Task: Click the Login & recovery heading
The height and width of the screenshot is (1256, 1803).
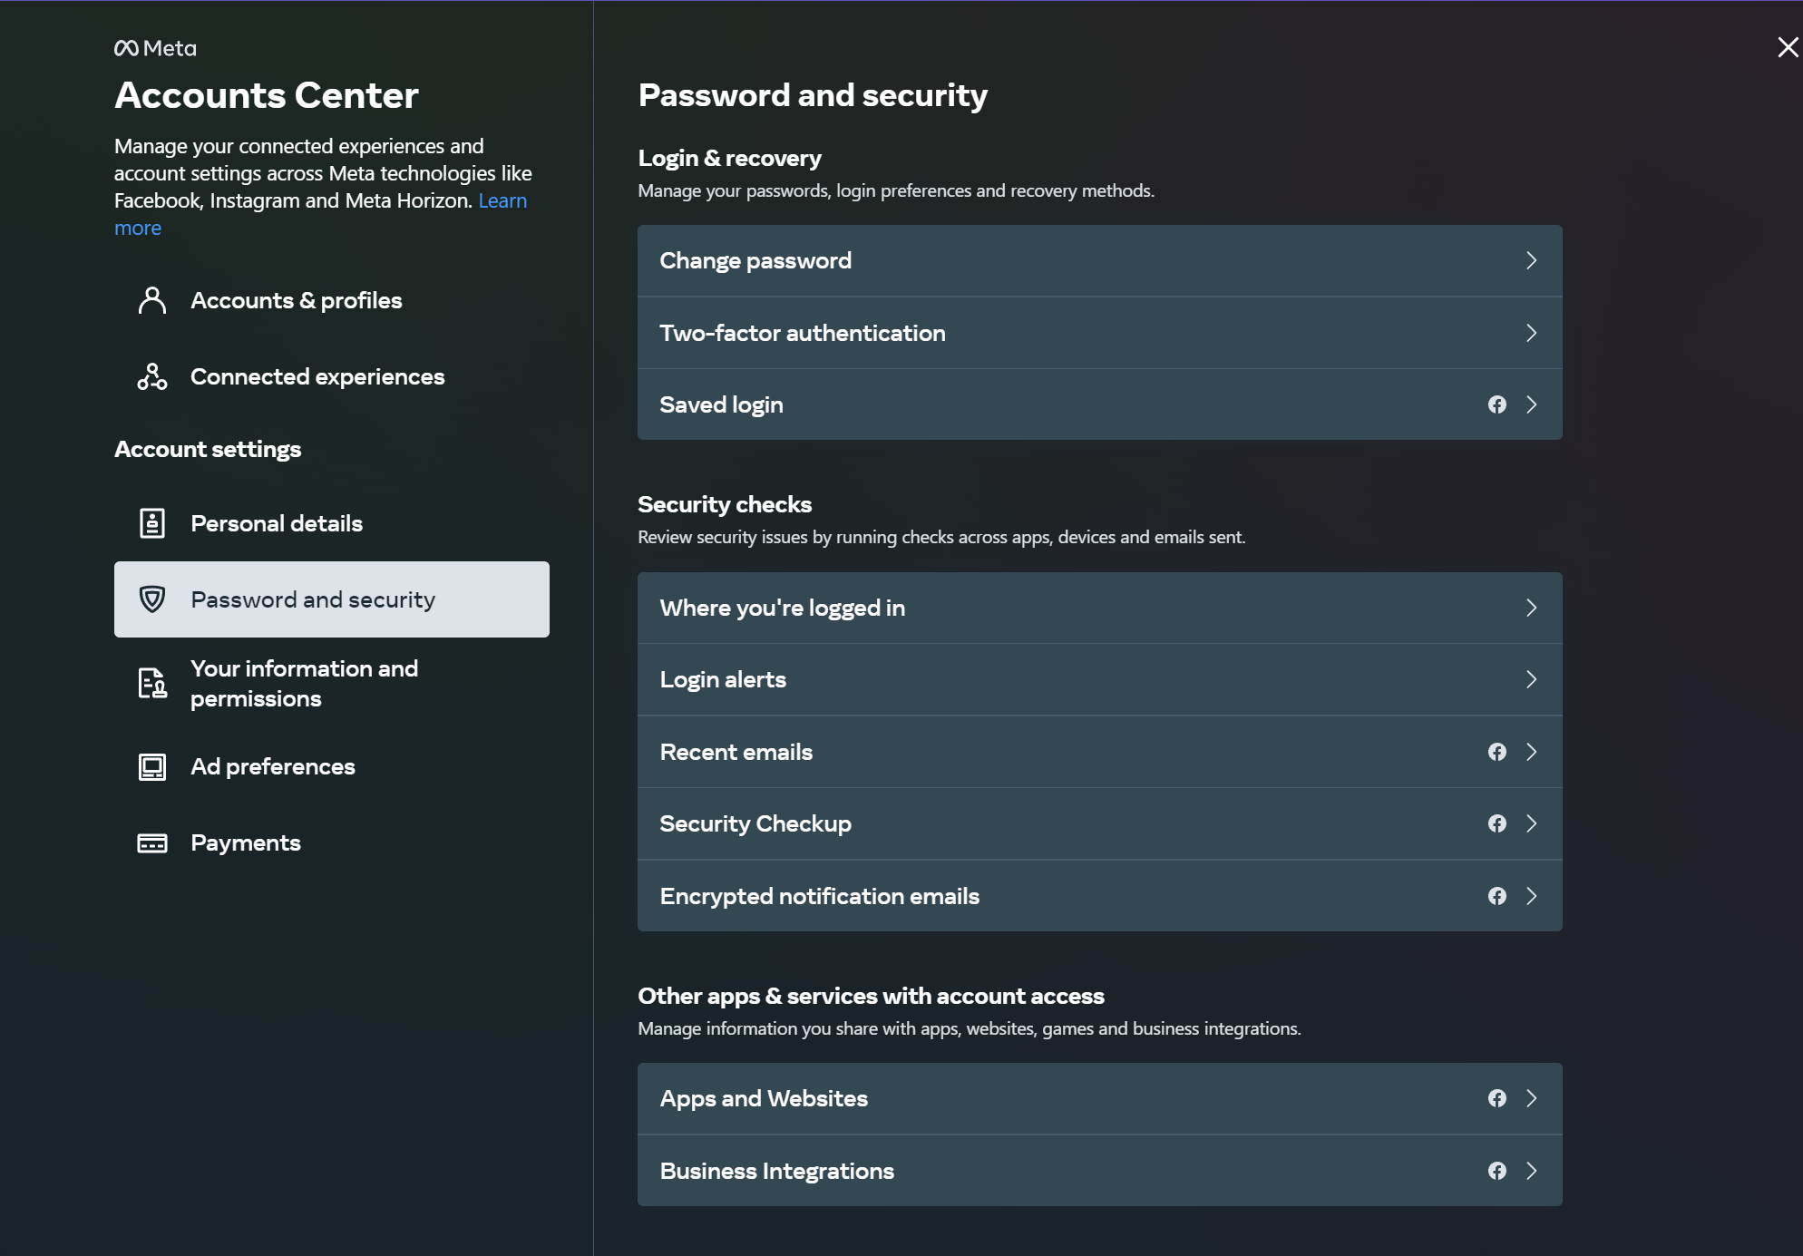Action: [729, 158]
